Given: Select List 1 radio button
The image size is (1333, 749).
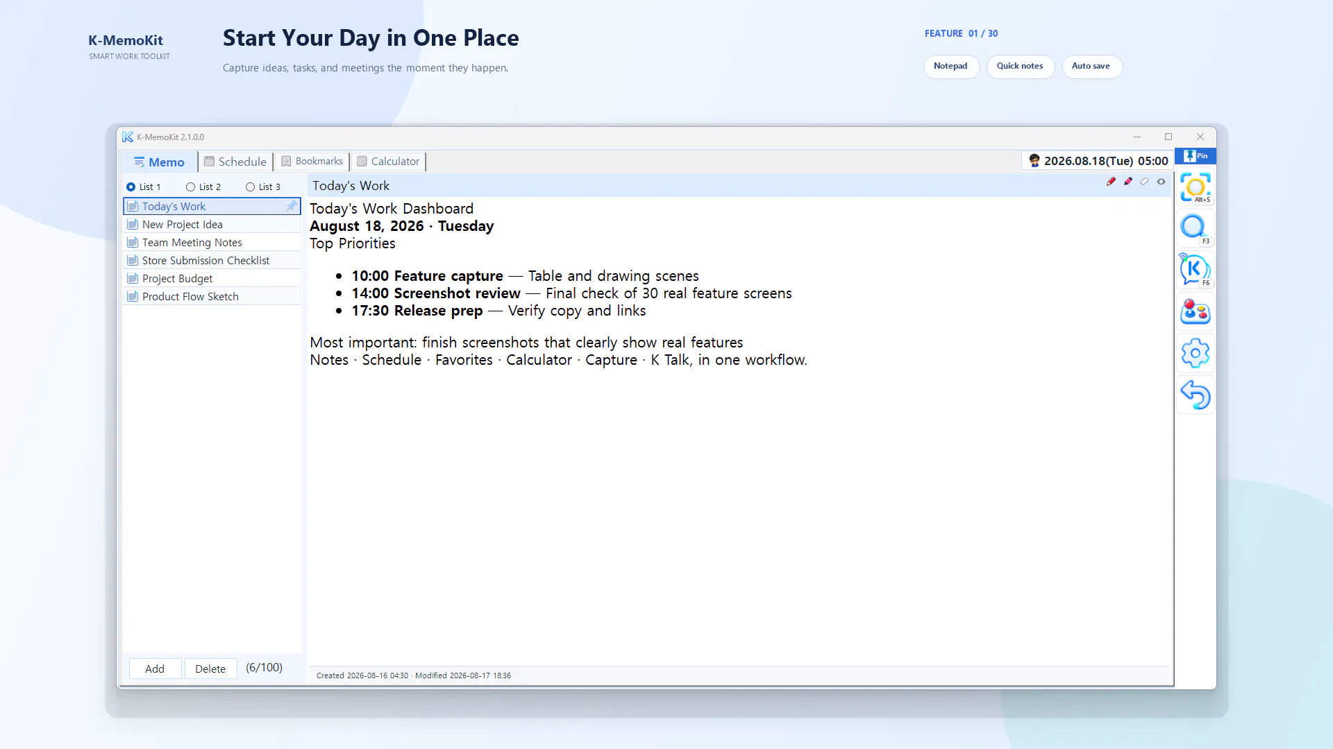Looking at the screenshot, I should tap(131, 187).
